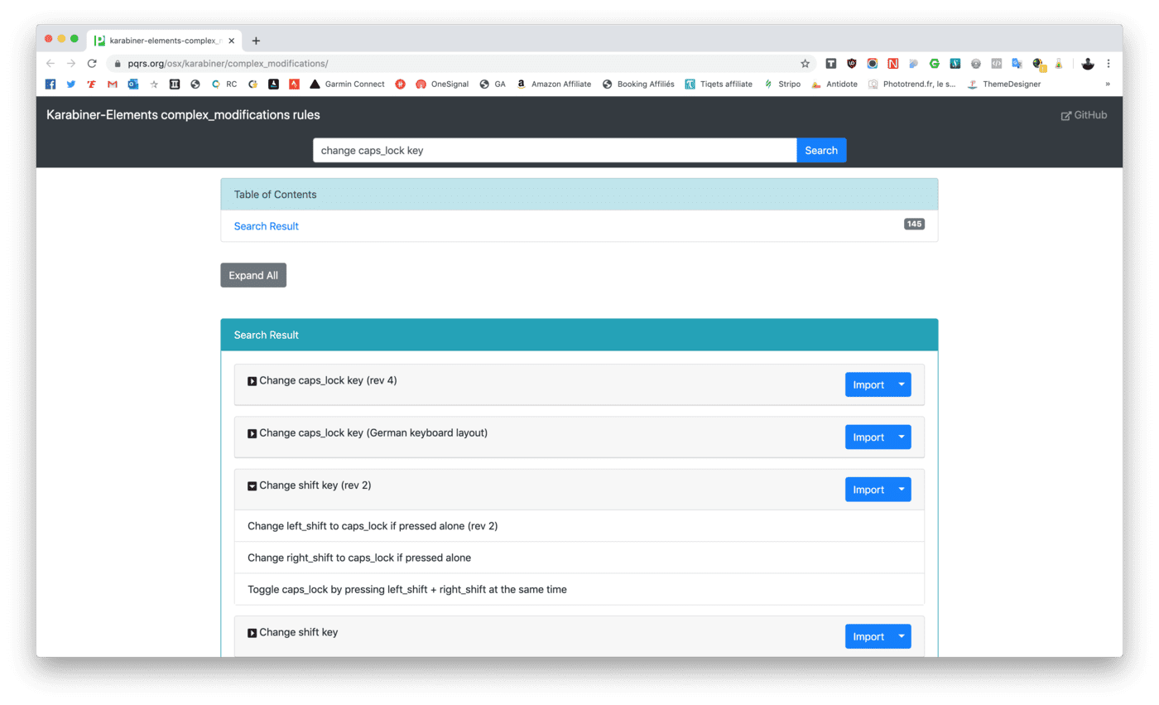Viewport: 1159px width, 705px height.
Task: Open the Tiqets affiliate bookmark
Action: coord(719,84)
